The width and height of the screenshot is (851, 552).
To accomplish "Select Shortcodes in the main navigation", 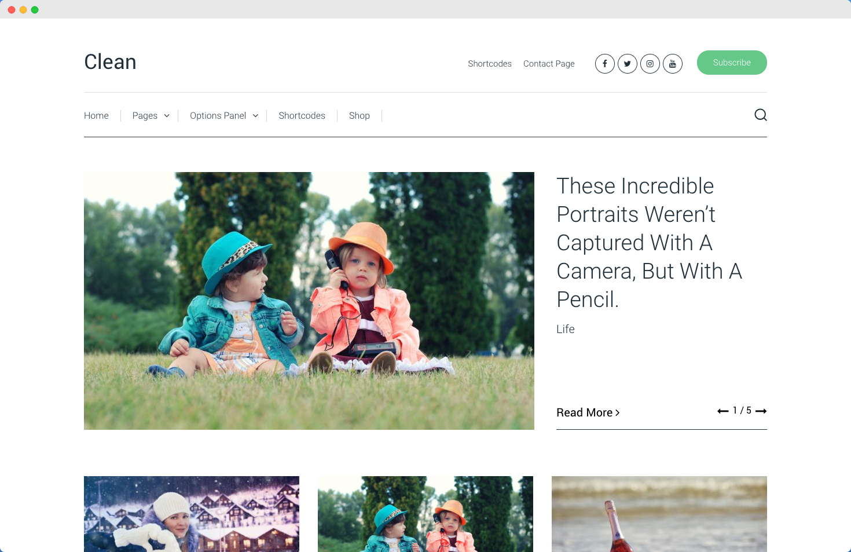I will (x=302, y=116).
